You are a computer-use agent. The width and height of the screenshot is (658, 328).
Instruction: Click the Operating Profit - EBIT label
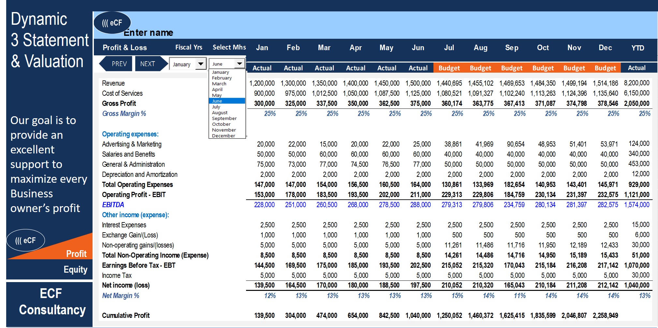134,195
